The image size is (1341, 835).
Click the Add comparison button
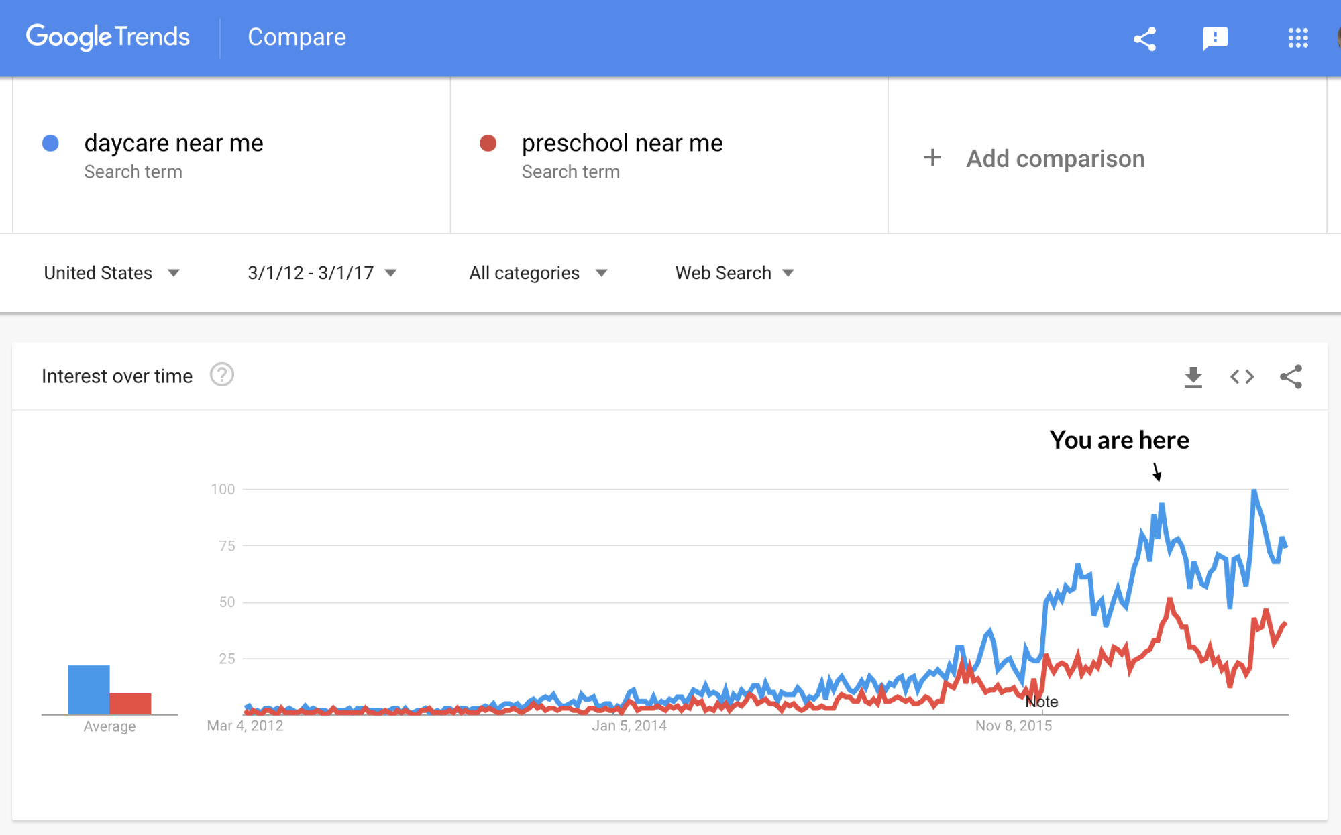pyautogui.click(x=1055, y=159)
